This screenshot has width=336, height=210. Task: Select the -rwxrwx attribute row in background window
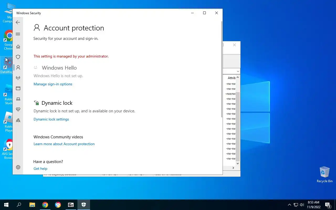pyautogui.click(x=230, y=94)
